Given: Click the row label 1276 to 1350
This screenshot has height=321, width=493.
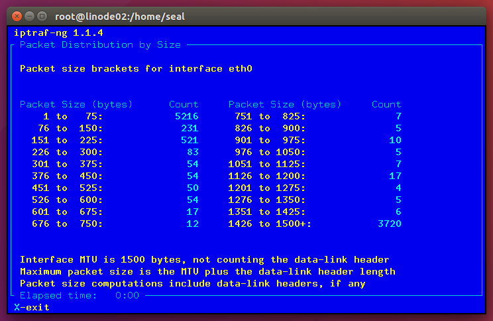Looking at the screenshot, I should tap(267, 200).
